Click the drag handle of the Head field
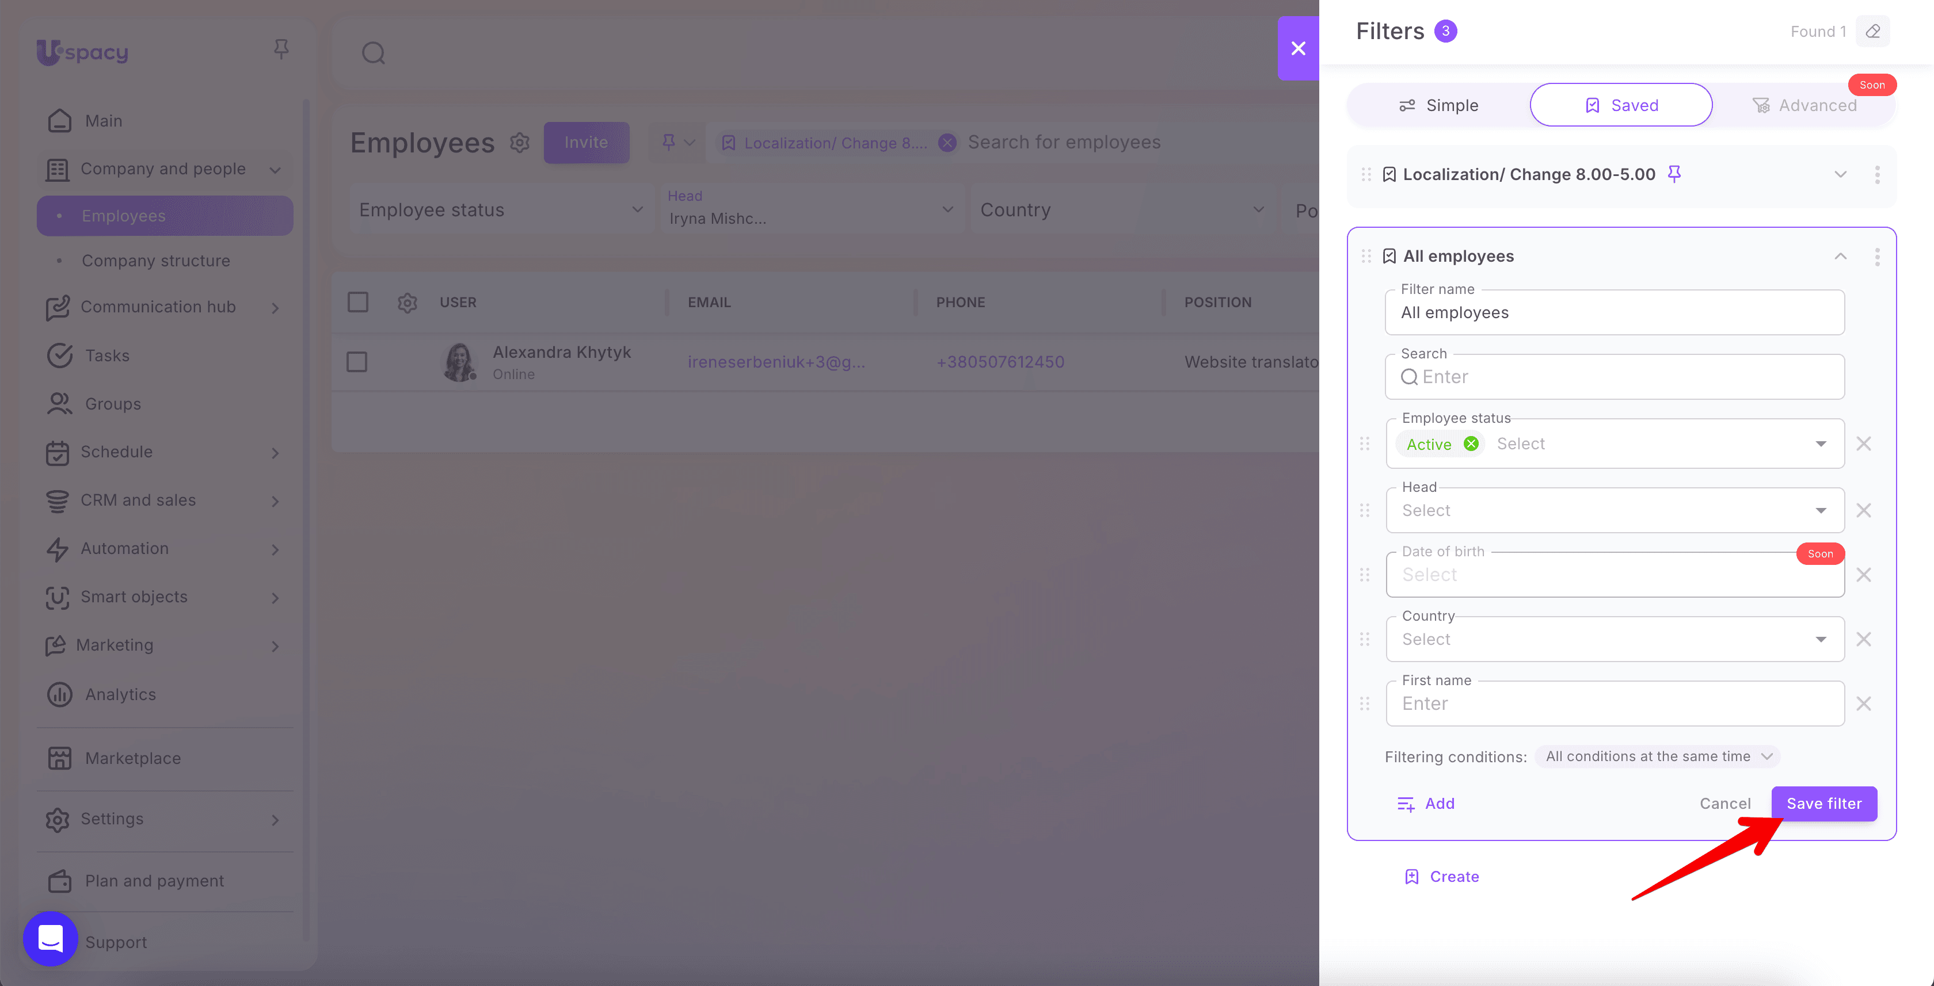This screenshot has height=986, width=1934. [1365, 510]
